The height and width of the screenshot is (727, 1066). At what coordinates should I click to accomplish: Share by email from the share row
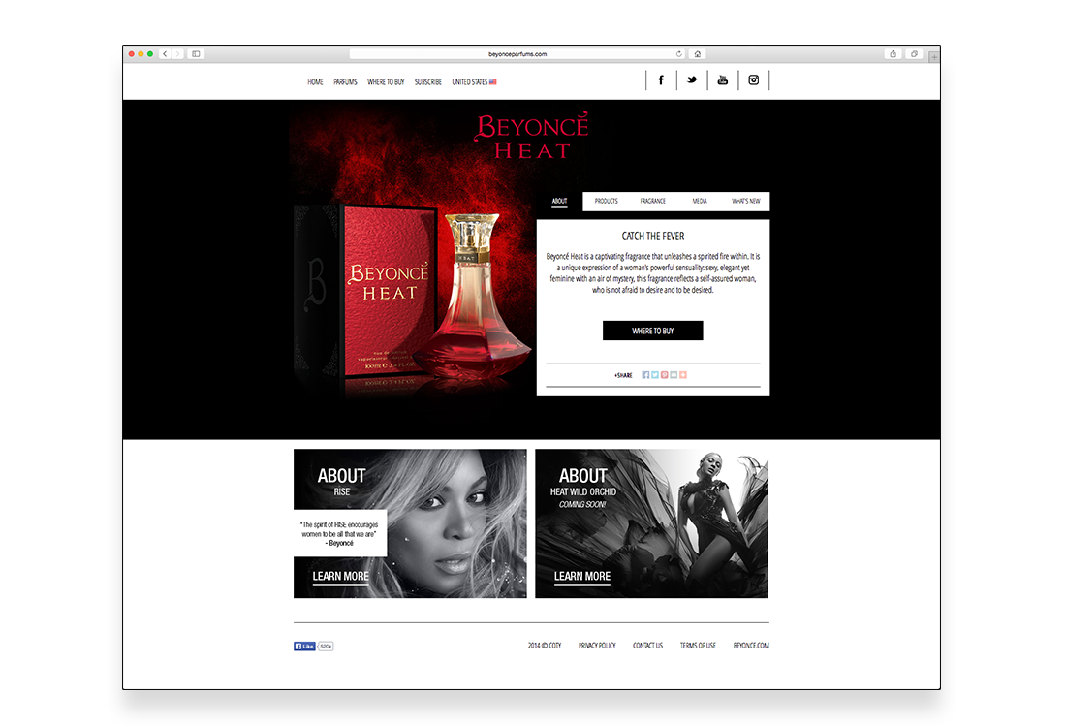[x=674, y=375]
